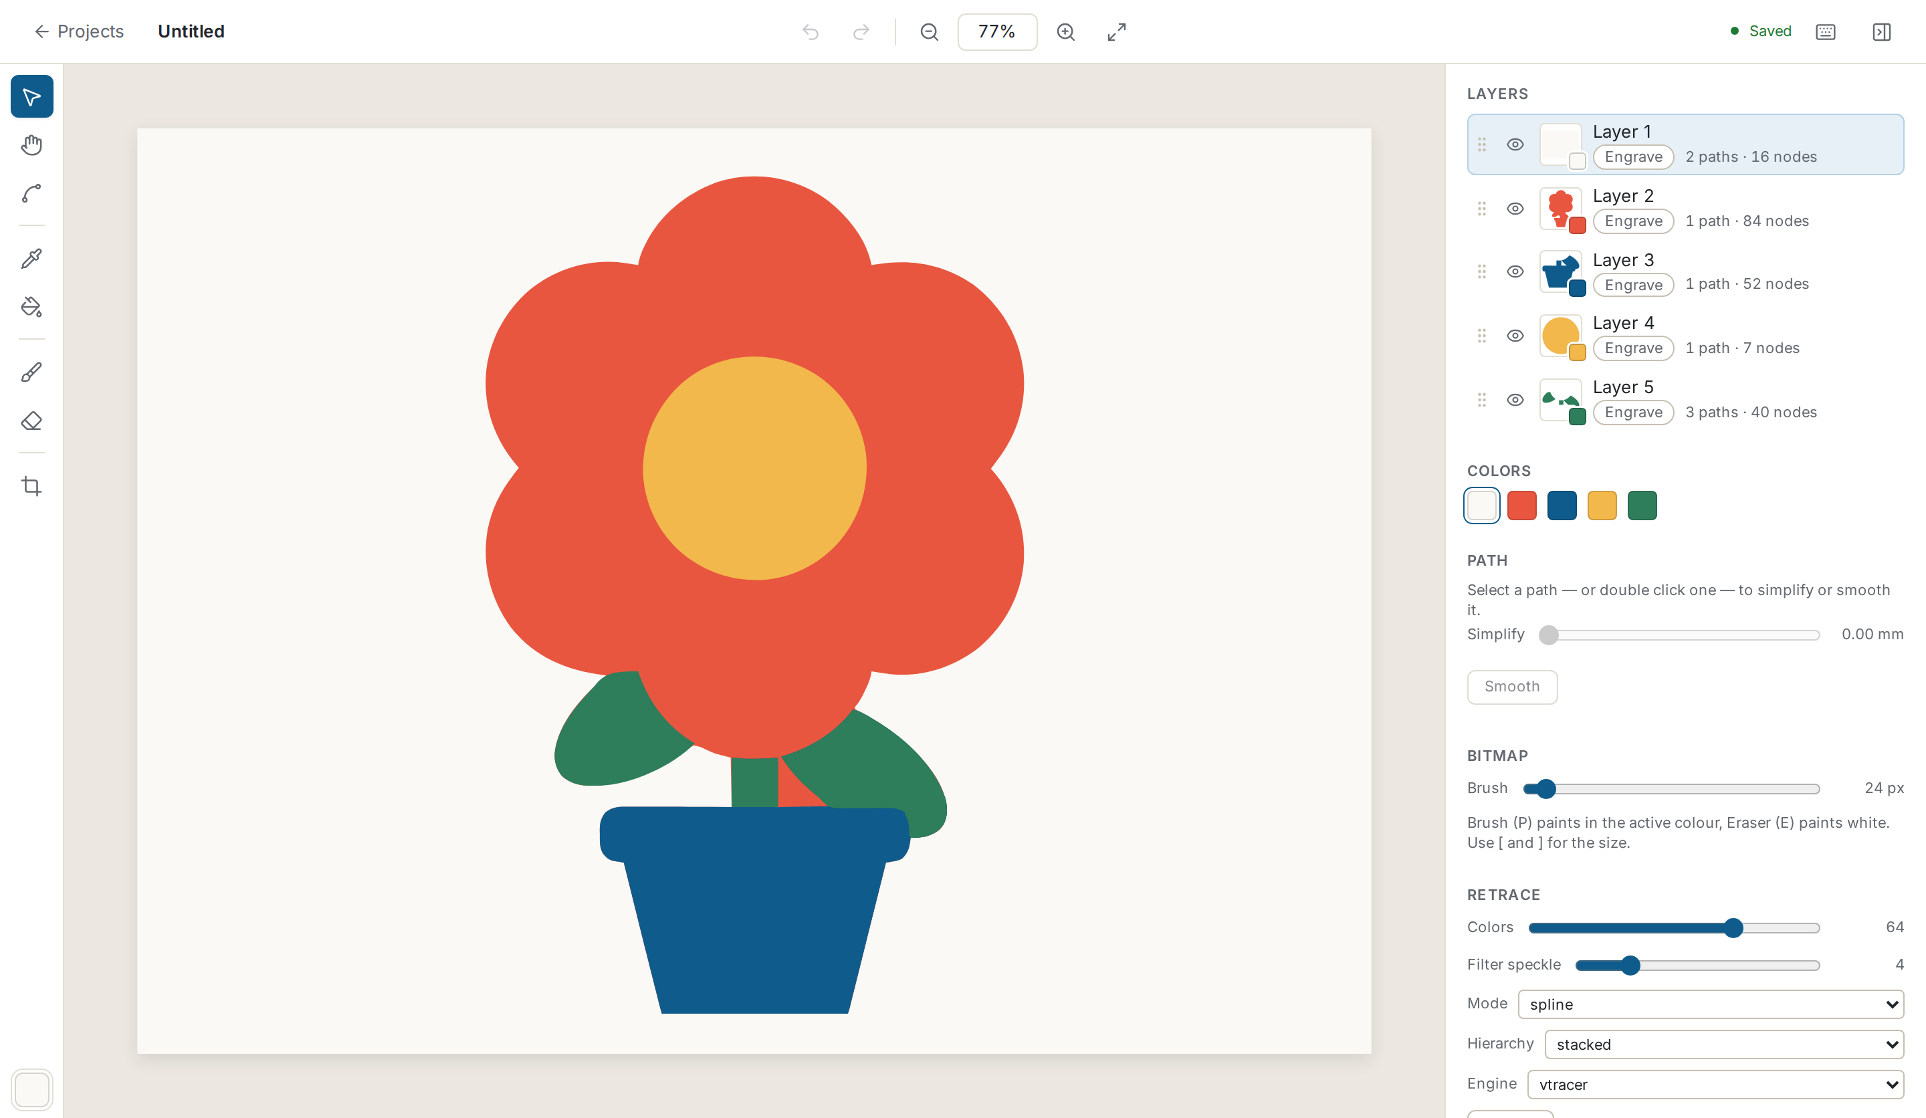Image resolution: width=1926 pixels, height=1118 pixels.
Task: Select Layer 1 thumbnail
Action: coord(1561,144)
